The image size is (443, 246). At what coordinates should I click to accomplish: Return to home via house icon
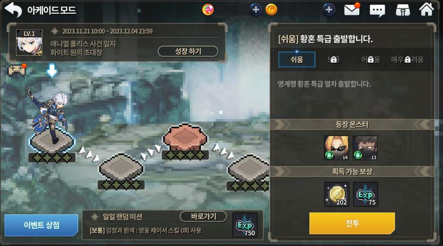tap(427, 9)
